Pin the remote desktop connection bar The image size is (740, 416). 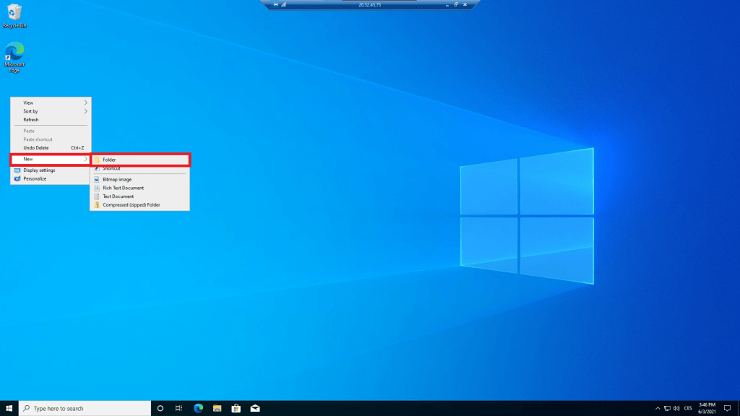tap(275, 4)
